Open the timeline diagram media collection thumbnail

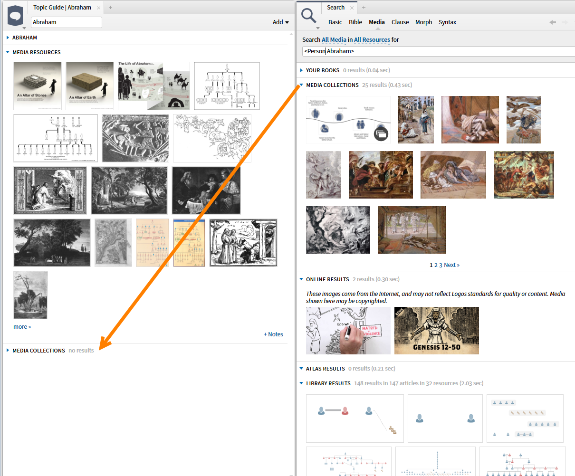tap(348, 120)
